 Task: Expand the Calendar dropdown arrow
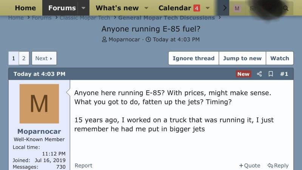click(207, 8)
